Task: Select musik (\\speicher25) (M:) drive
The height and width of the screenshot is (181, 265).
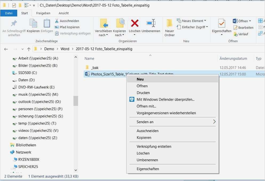Action: coord(38,94)
